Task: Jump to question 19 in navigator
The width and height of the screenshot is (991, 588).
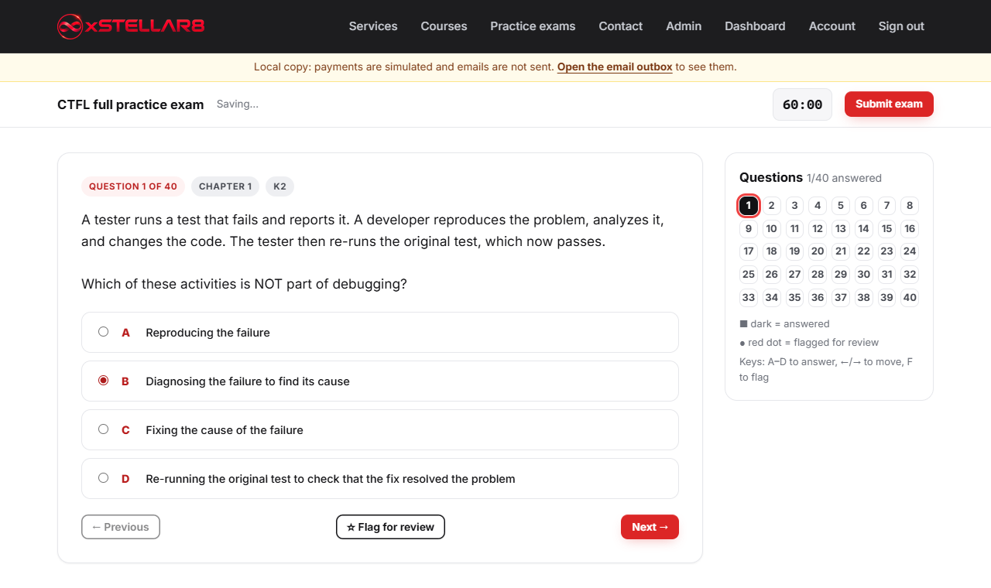Action: coord(794,251)
